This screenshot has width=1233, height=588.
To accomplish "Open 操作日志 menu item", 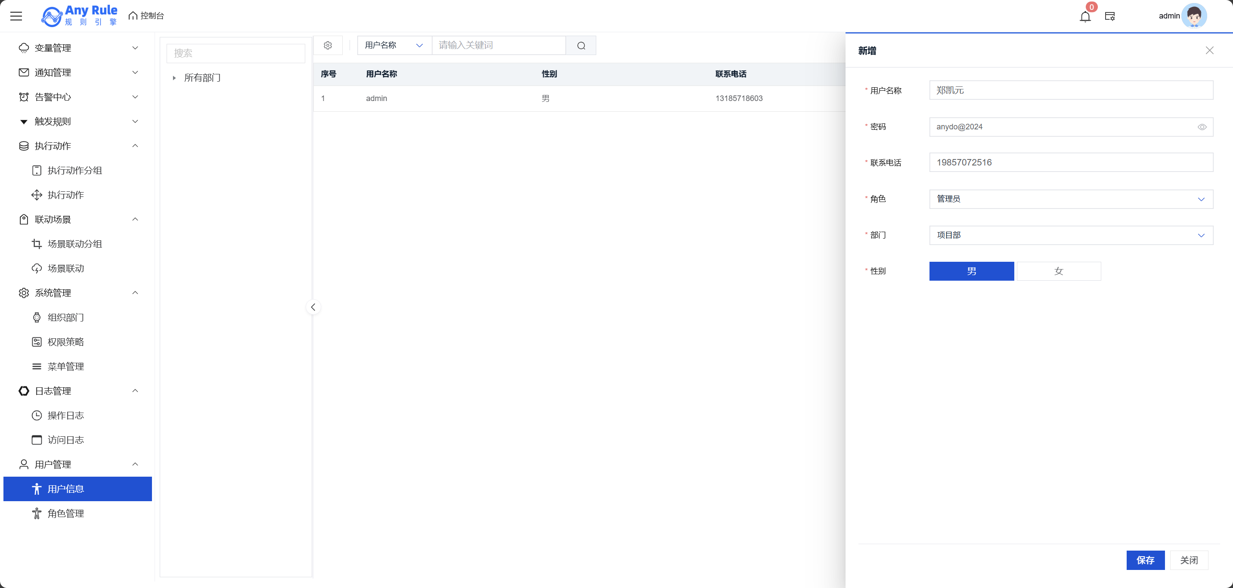I will tap(65, 415).
